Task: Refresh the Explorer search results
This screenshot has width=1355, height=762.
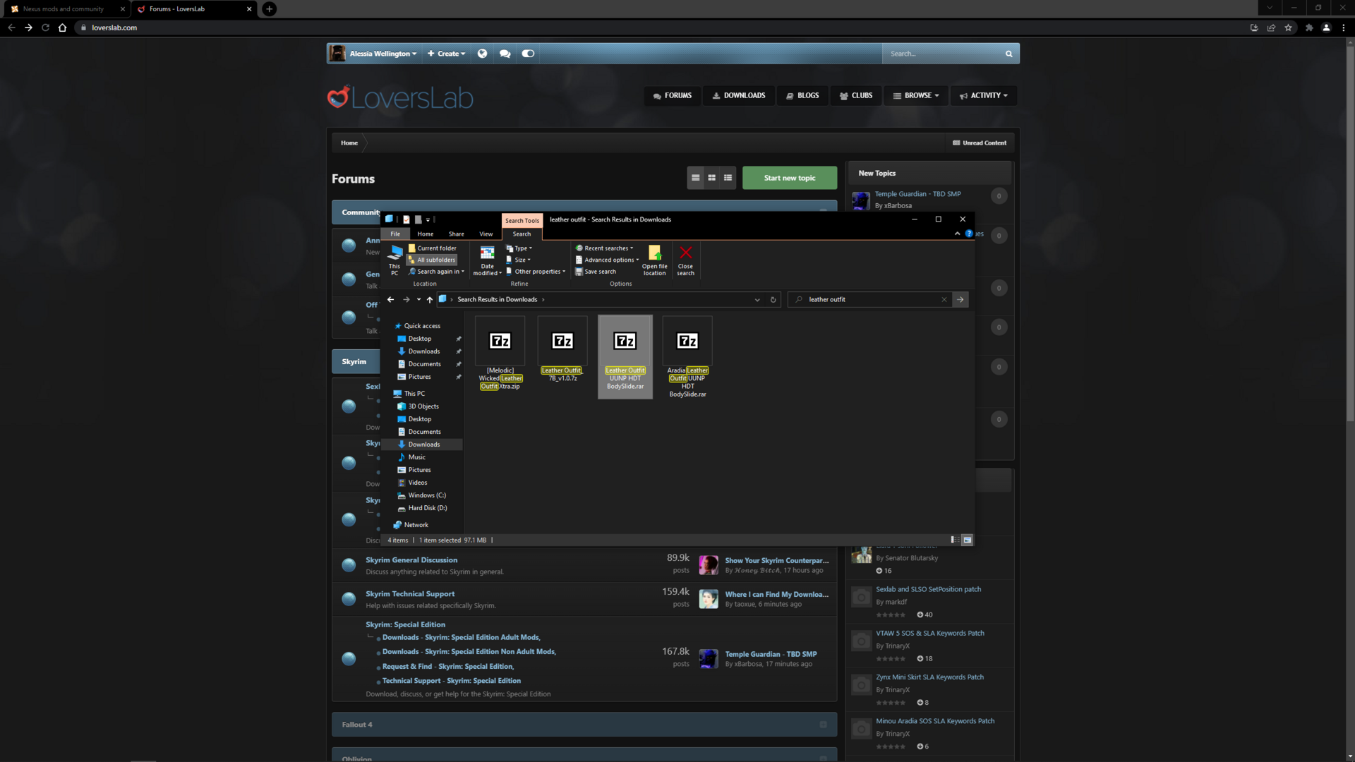Action: coord(773,300)
